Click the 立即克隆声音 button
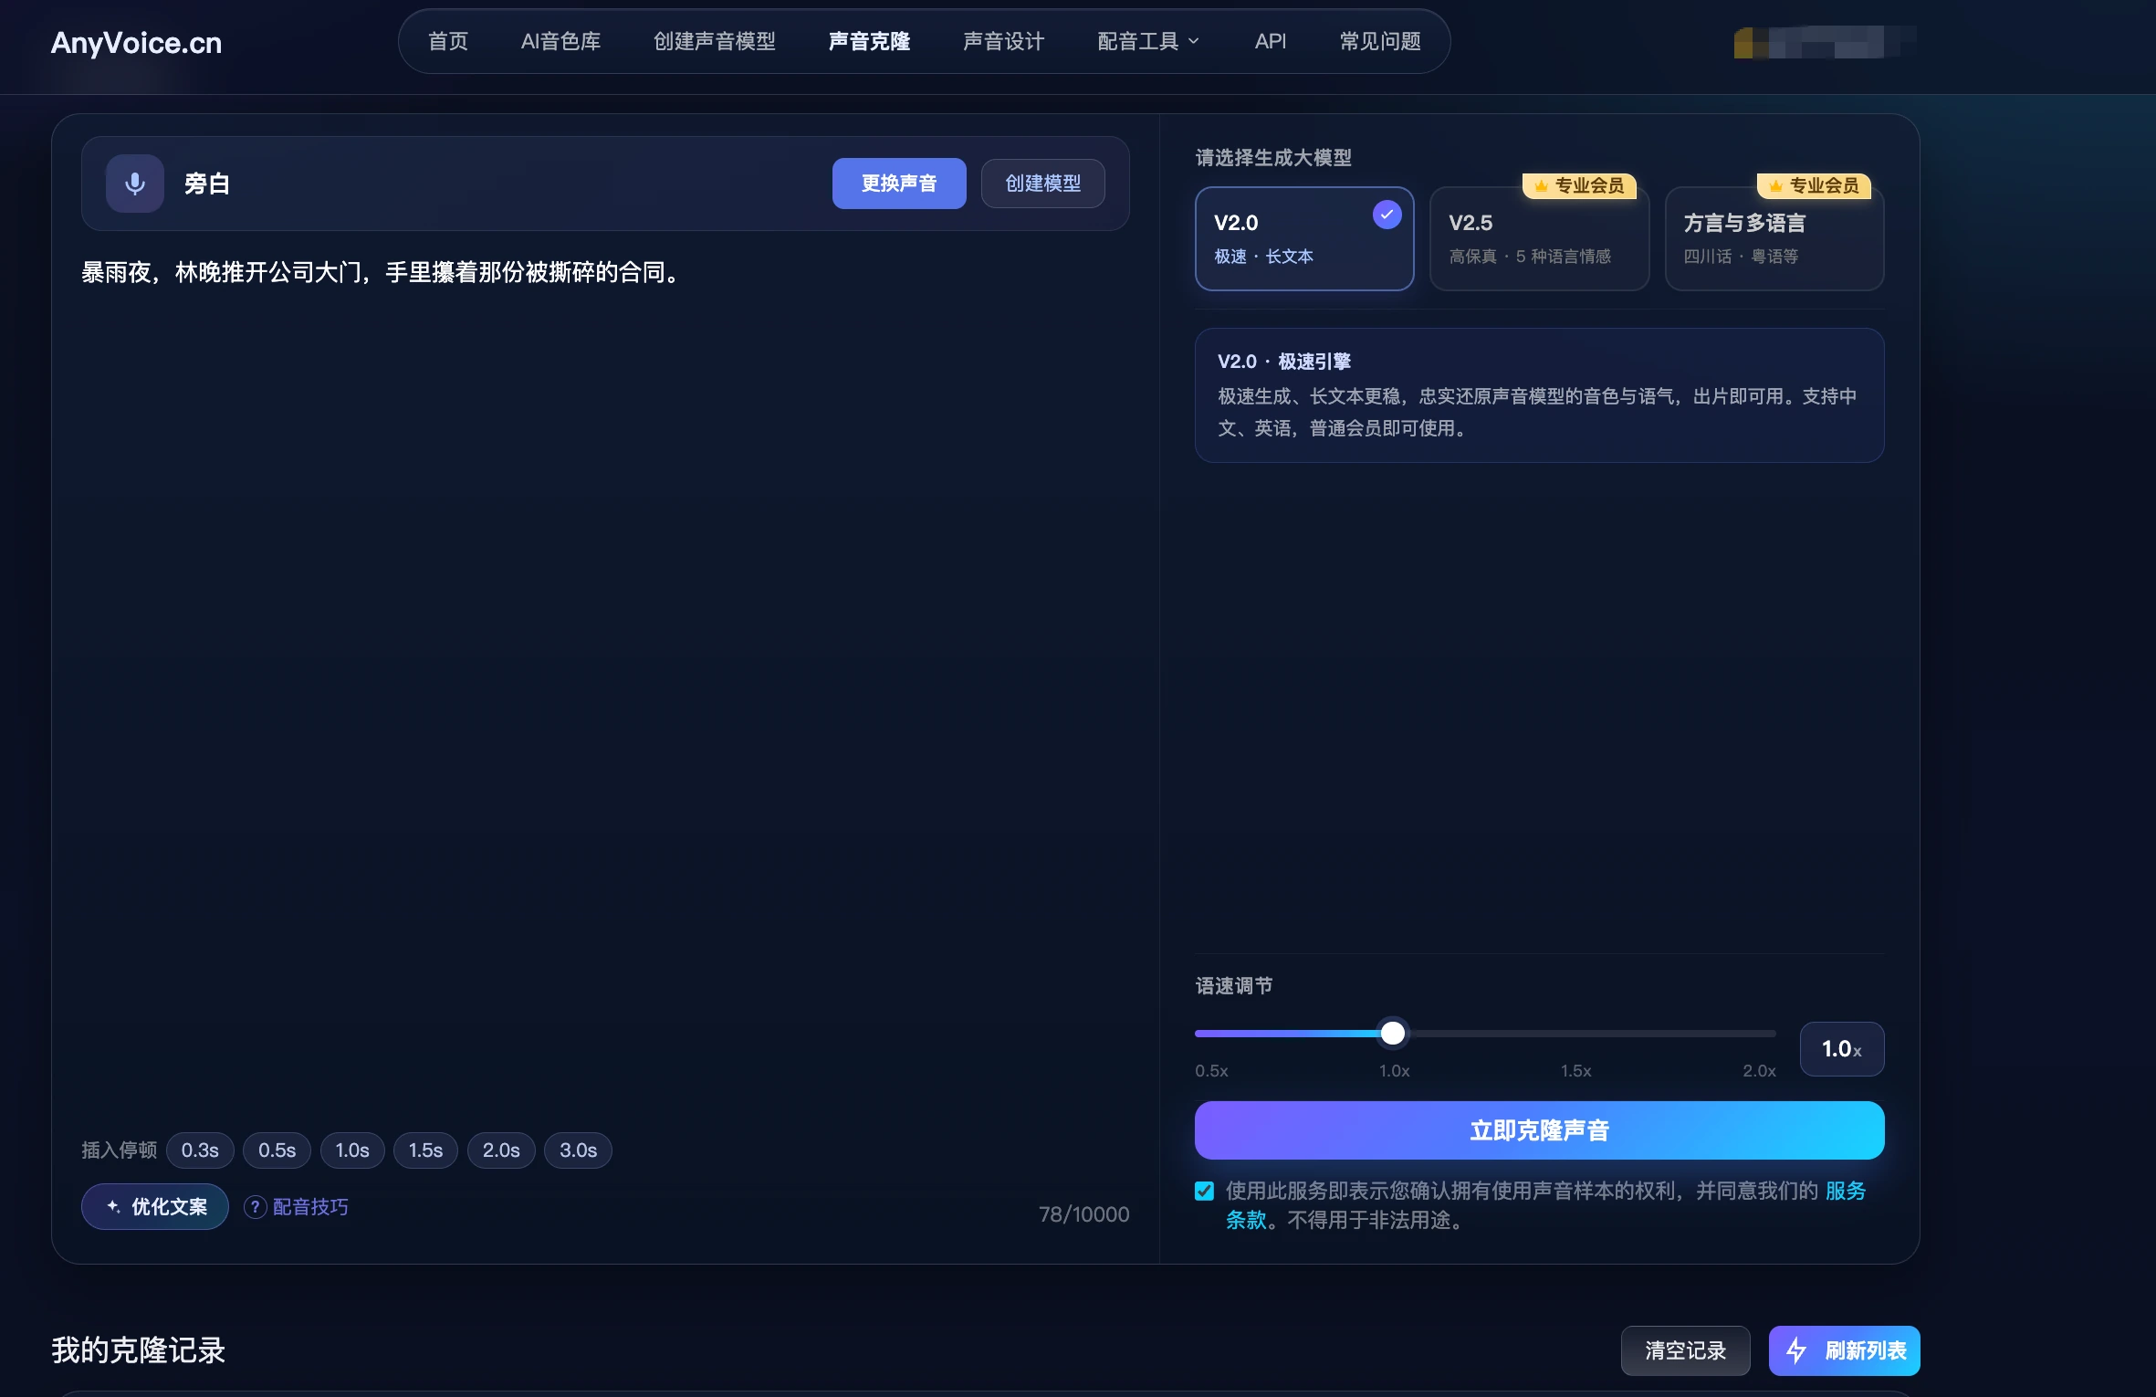The image size is (2156, 1397). point(1539,1130)
